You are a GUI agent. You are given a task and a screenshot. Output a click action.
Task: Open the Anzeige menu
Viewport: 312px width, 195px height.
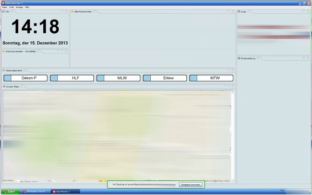pos(19,7)
